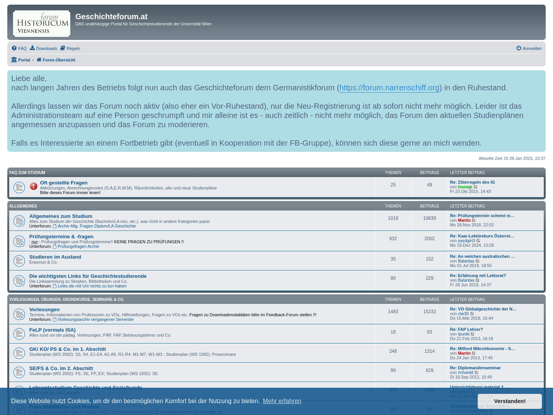Open Studieren im Ausland forum

[55, 257]
